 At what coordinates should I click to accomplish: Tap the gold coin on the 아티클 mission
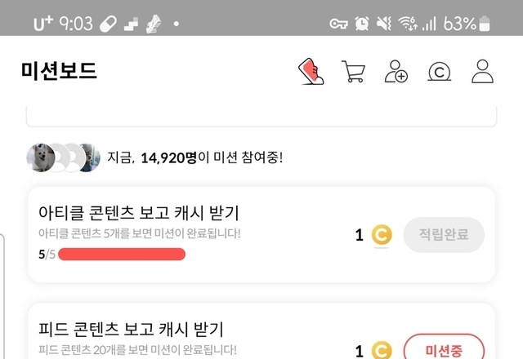(x=381, y=235)
